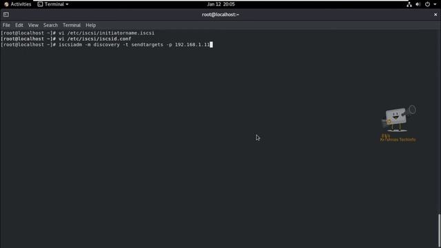The height and width of the screenshot is (248, 441).
Task: Open the Edit menu
Action: pyautogui.click(x=19, y=25)
